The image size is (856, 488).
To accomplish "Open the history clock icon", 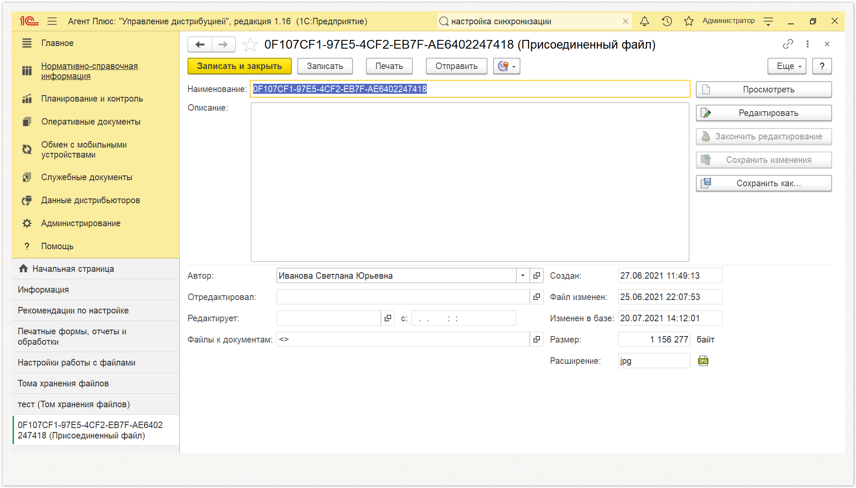I will [667, 21].
